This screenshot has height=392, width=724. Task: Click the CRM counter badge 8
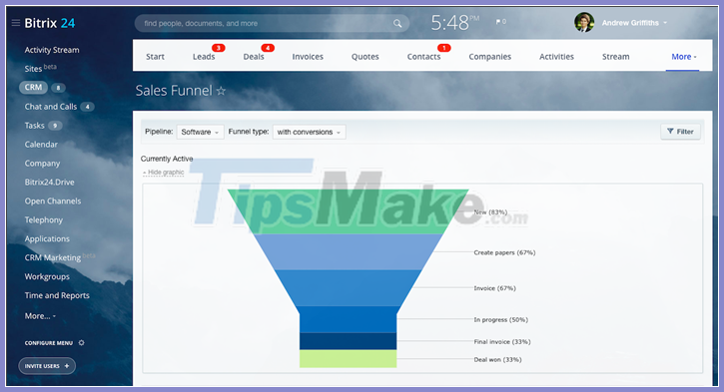[58, 87]
